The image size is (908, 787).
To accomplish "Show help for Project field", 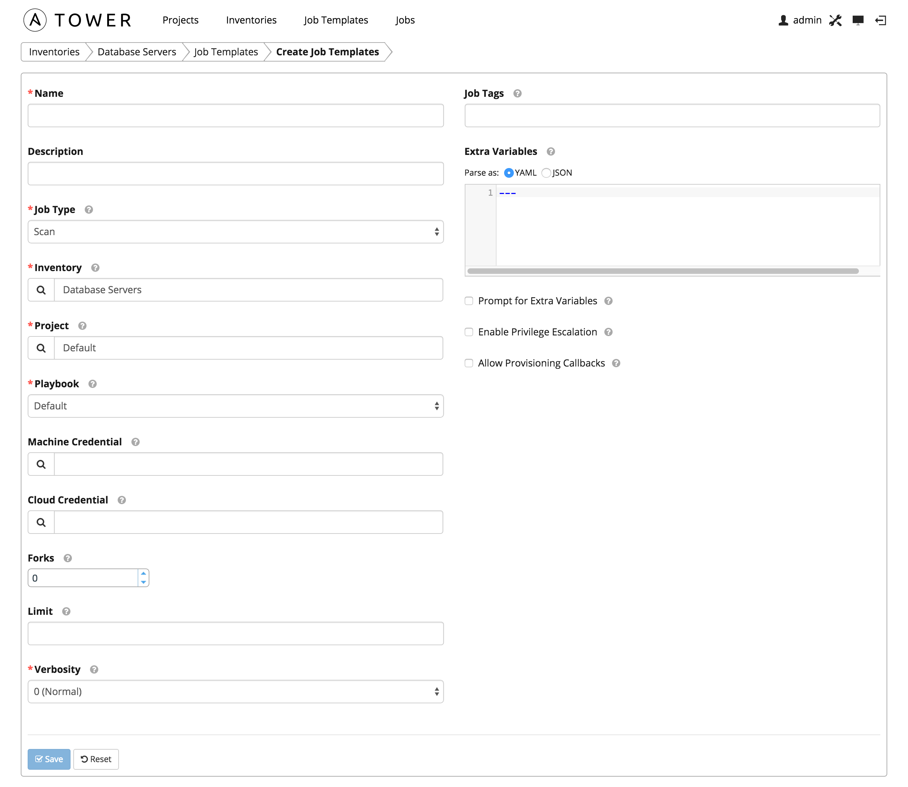I will coord(82,325).
